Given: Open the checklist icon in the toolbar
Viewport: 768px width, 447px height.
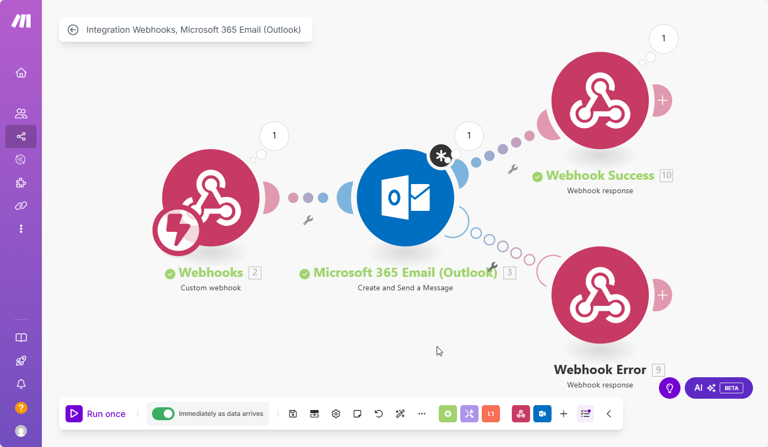Looking at the screenshot, I should (x=585, y=414).
